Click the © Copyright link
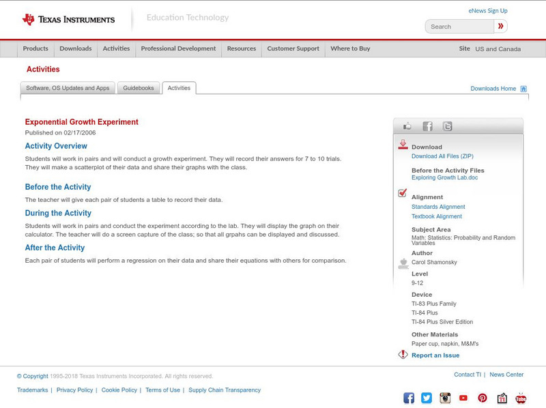 [32, 377]
